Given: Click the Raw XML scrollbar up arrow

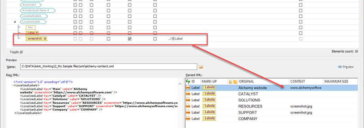Looking at the screenshot, I should [x=180, y=84].
